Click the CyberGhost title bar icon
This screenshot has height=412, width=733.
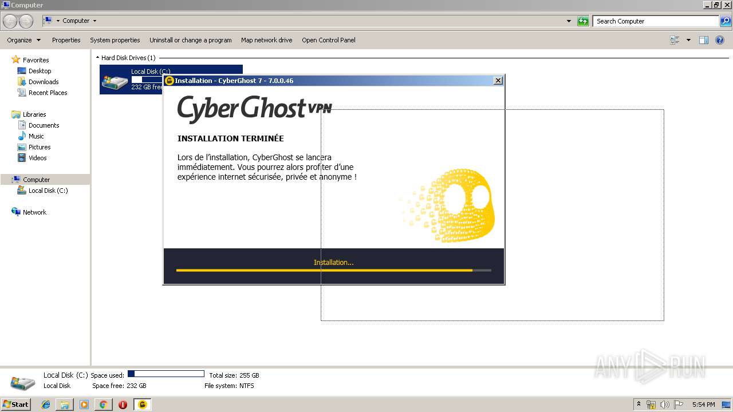tap(170, 81)
